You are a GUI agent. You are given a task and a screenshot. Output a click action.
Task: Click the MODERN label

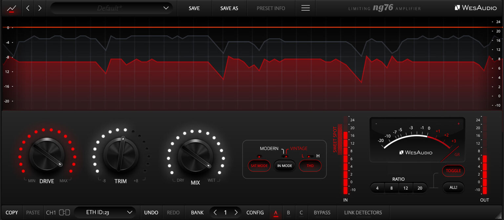coord(269,148)
